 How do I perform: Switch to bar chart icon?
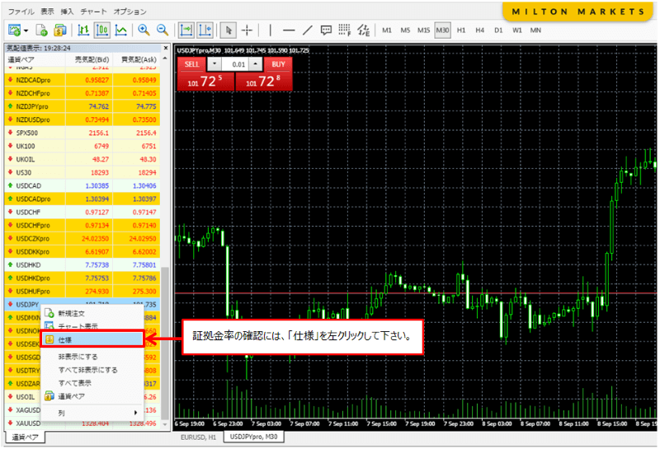83,30
